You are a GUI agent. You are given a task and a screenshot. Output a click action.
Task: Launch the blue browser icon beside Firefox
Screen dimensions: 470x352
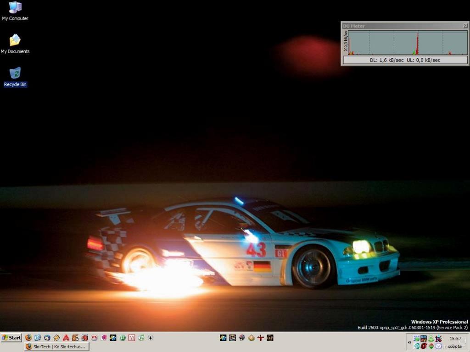point(38,338)
